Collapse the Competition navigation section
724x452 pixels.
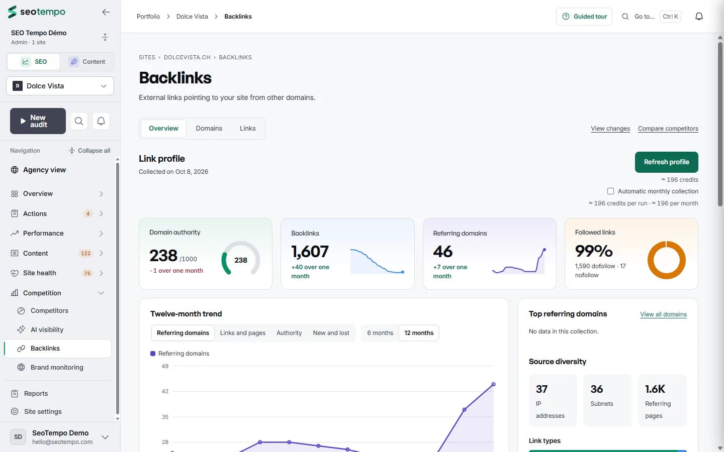(101, 293)
